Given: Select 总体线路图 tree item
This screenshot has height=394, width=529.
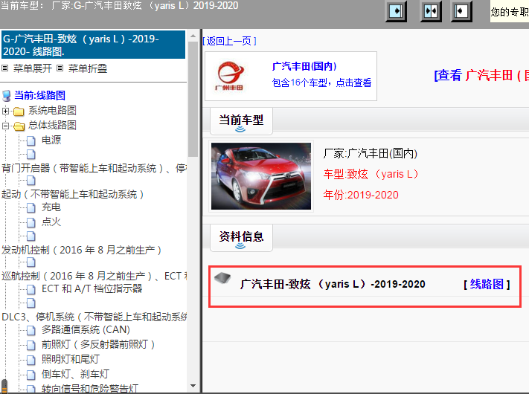Looking at the screenshot, I should click(52, 126).
